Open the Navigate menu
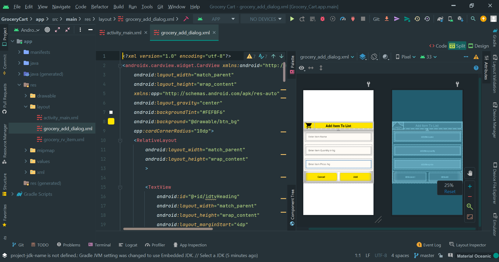 coord(61,6)
